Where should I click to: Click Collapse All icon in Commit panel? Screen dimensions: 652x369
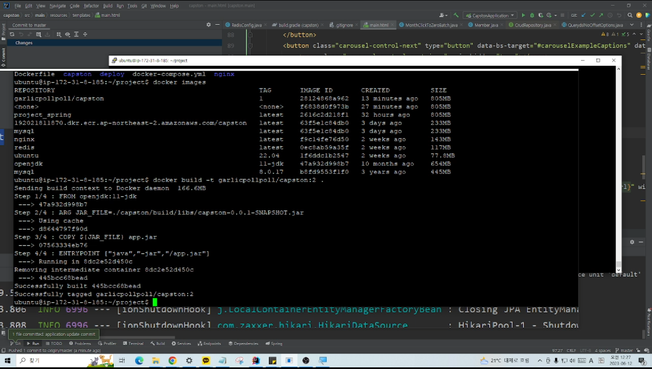click(85, 34)
